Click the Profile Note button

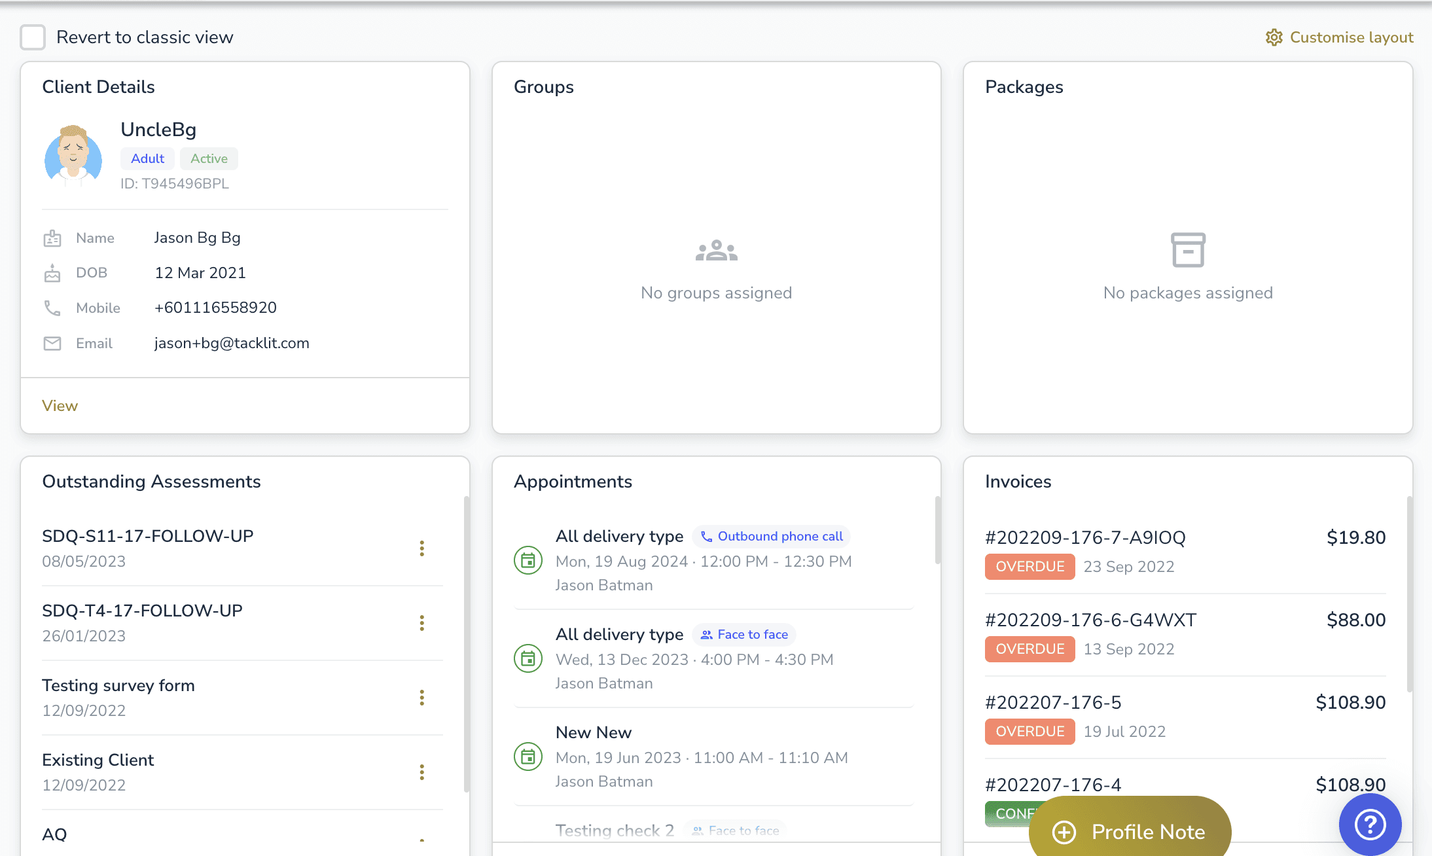1130,831
